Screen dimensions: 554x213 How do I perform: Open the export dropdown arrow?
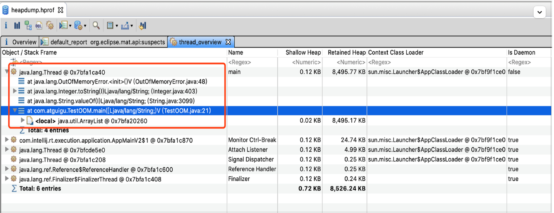click(132, 26)
